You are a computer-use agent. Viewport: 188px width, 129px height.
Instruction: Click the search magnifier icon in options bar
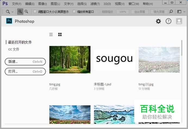click(x=171, y=12)
